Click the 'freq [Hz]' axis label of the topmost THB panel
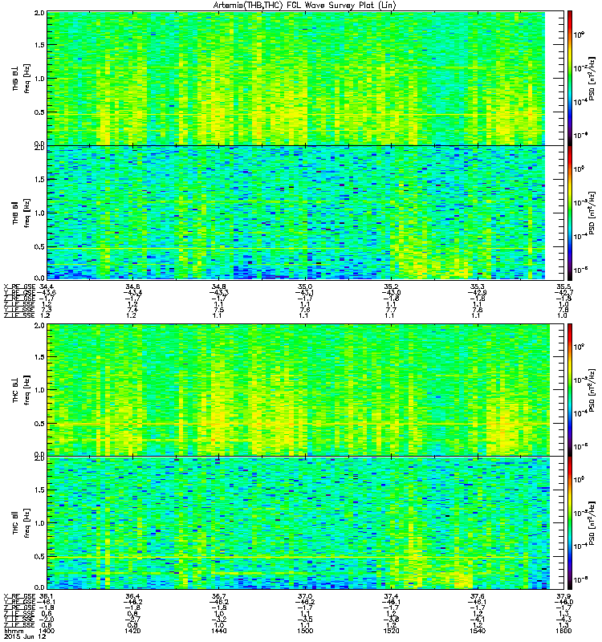 point(26,79)
